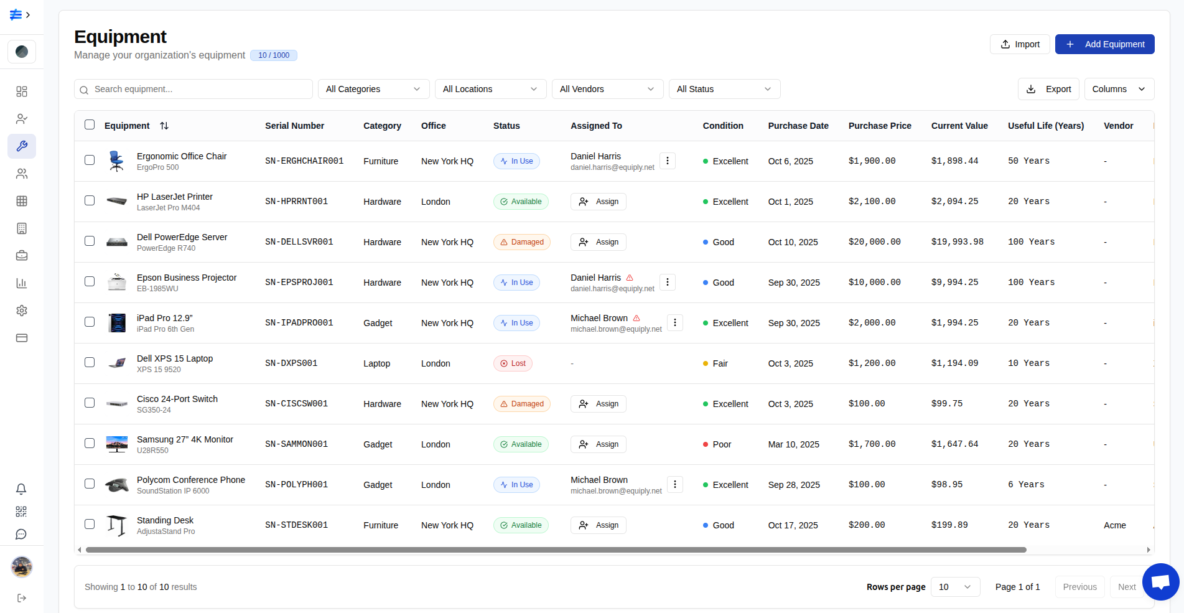
Task: Open the Dashboard grid icon in sidebar
Action: 22,91
